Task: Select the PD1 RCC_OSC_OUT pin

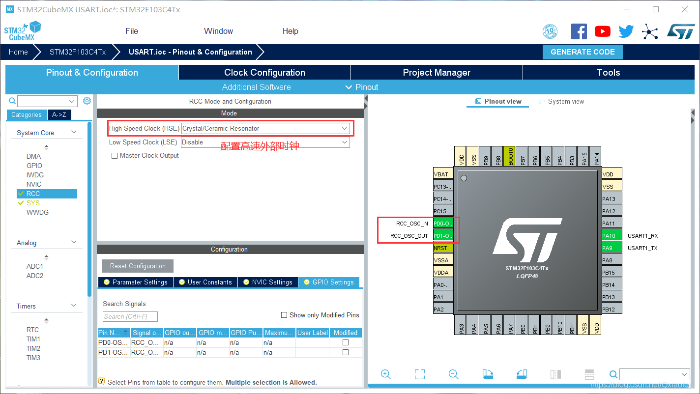Action: (x=443, y=235)
